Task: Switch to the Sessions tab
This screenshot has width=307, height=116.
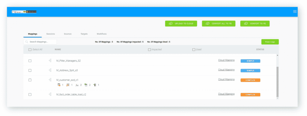Action: coord(50,34)
